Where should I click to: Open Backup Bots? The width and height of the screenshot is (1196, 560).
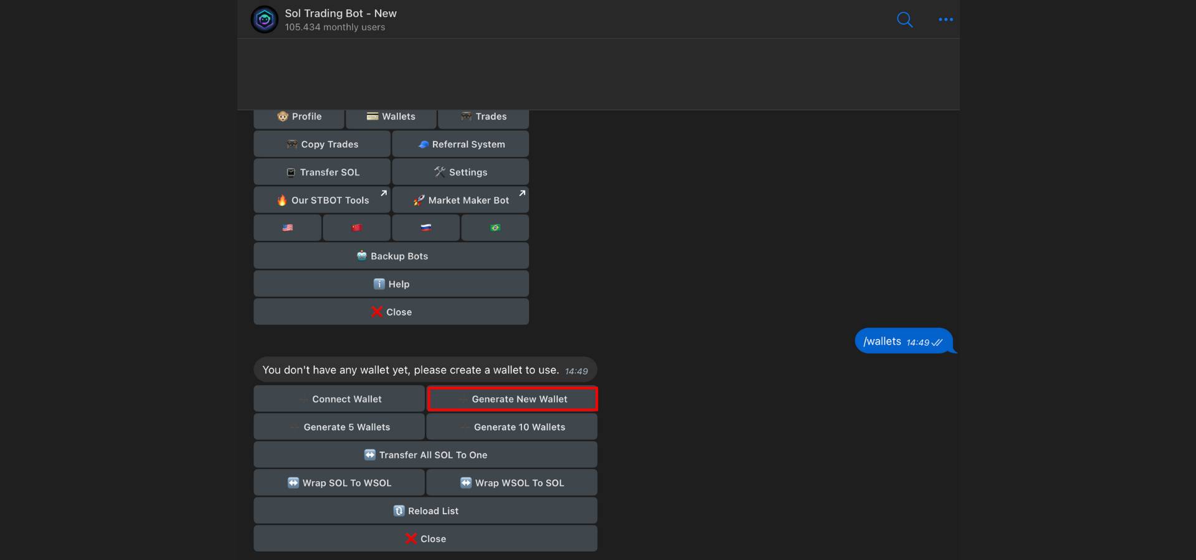[391, 256]
